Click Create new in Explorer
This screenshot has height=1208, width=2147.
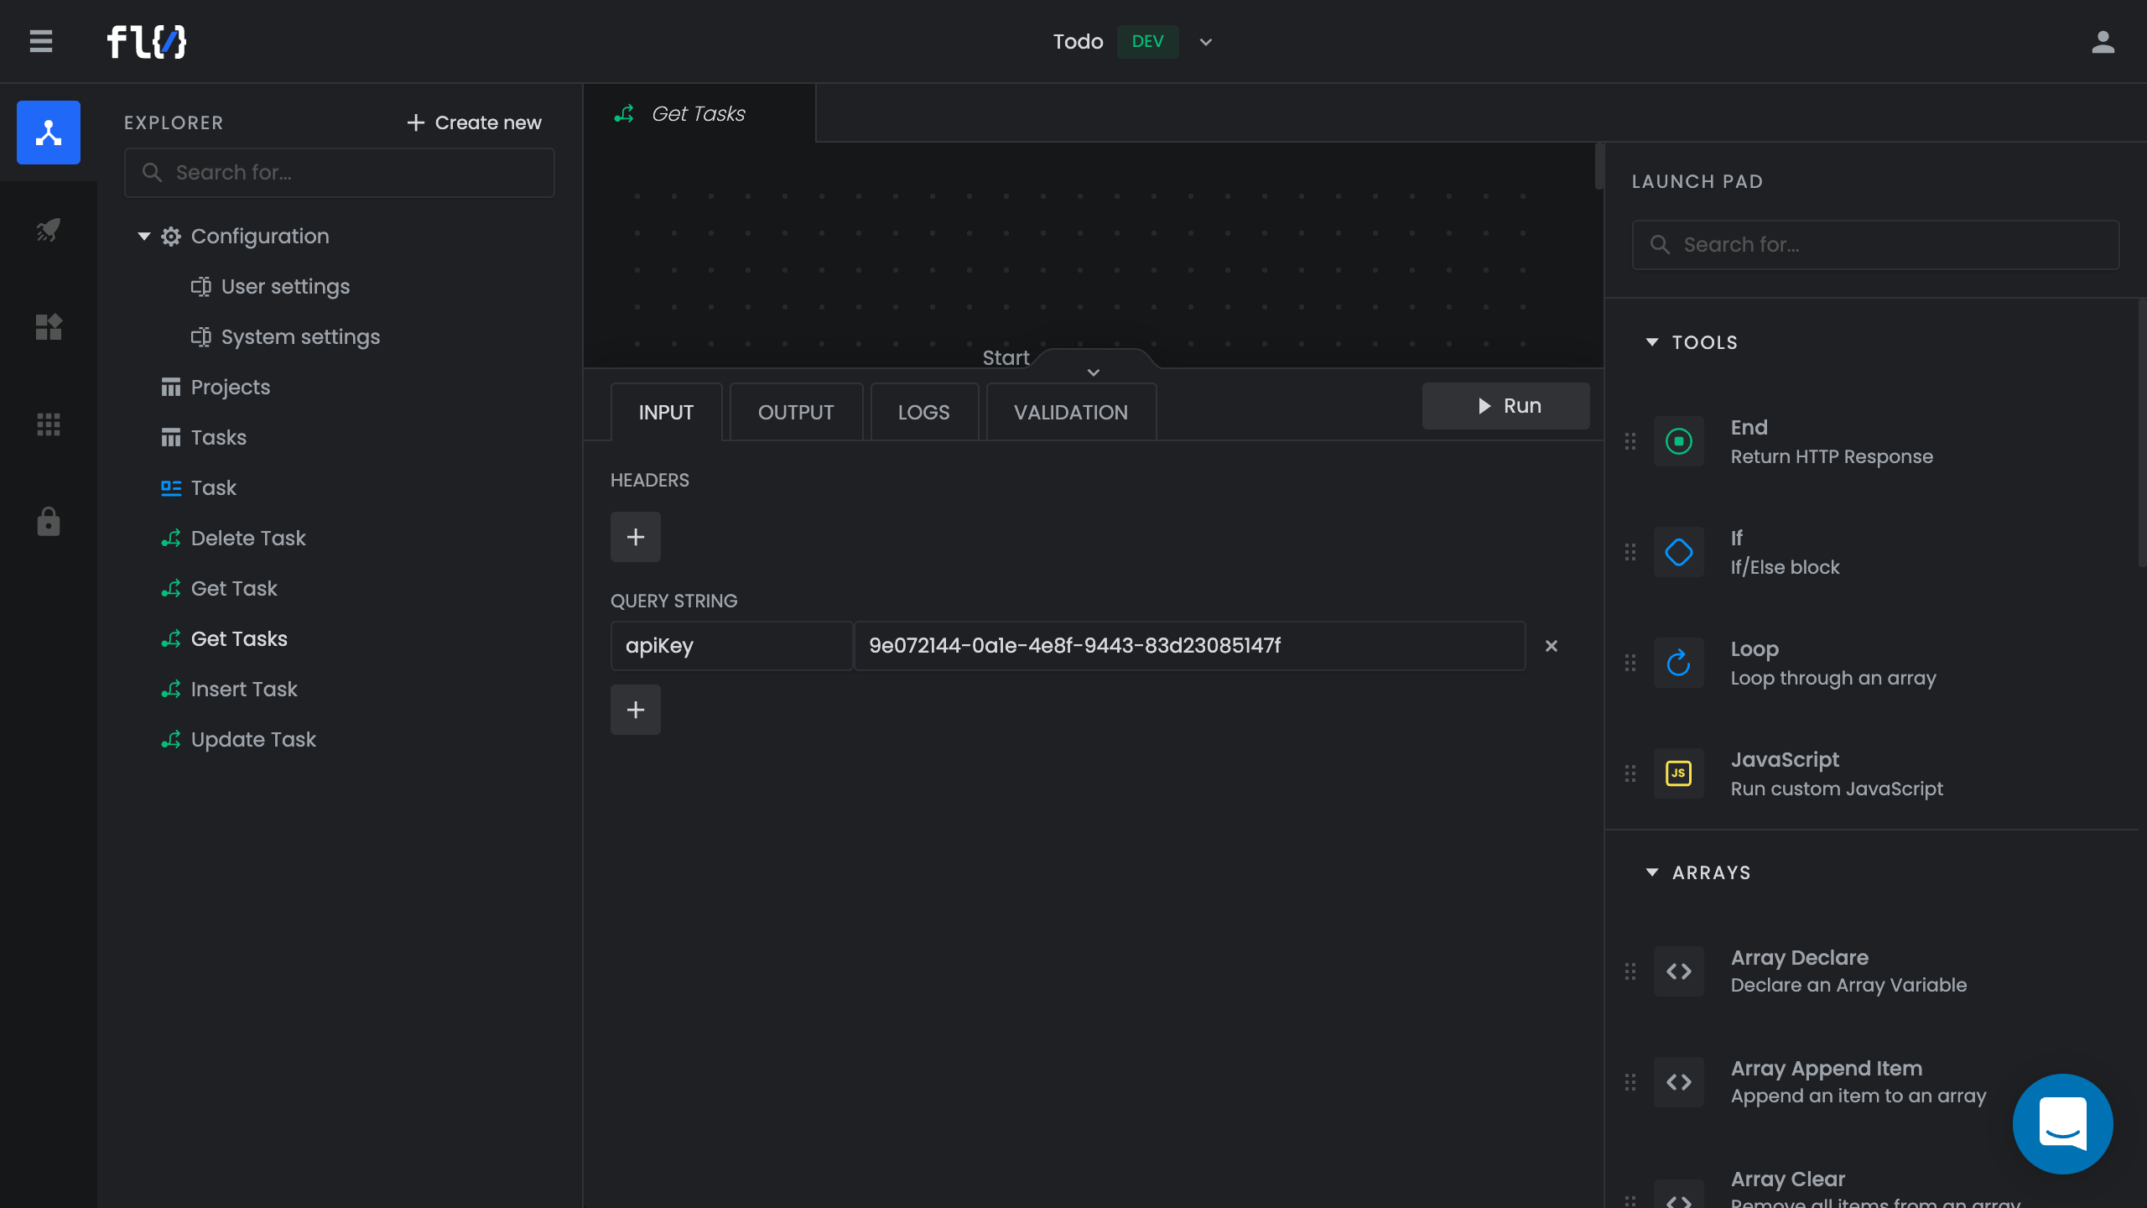click(474, 122)
